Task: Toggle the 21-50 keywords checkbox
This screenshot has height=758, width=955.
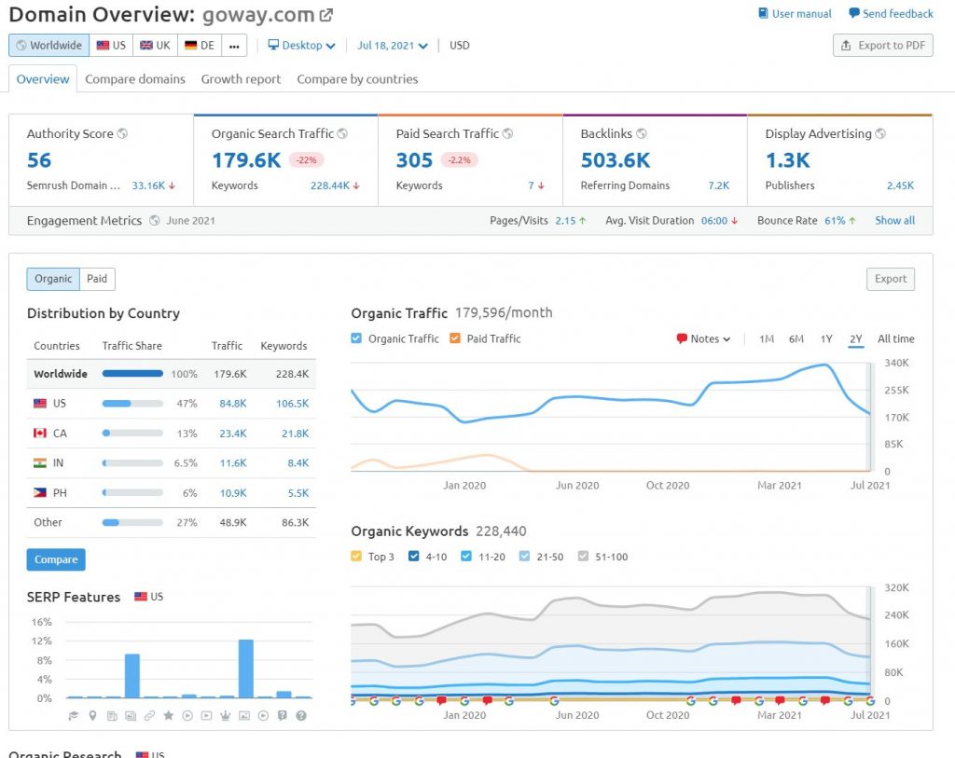Action: click(x=524, y=556)
